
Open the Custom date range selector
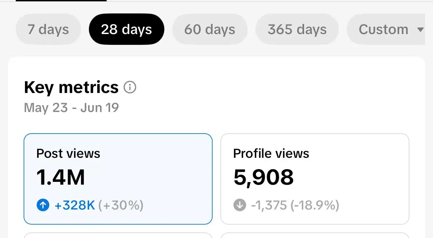coord(383,29)
